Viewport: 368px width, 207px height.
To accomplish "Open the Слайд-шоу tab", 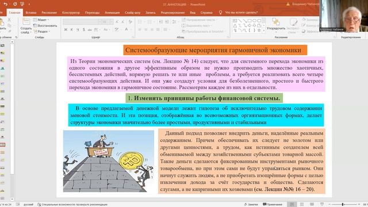I will coord(132,13).
